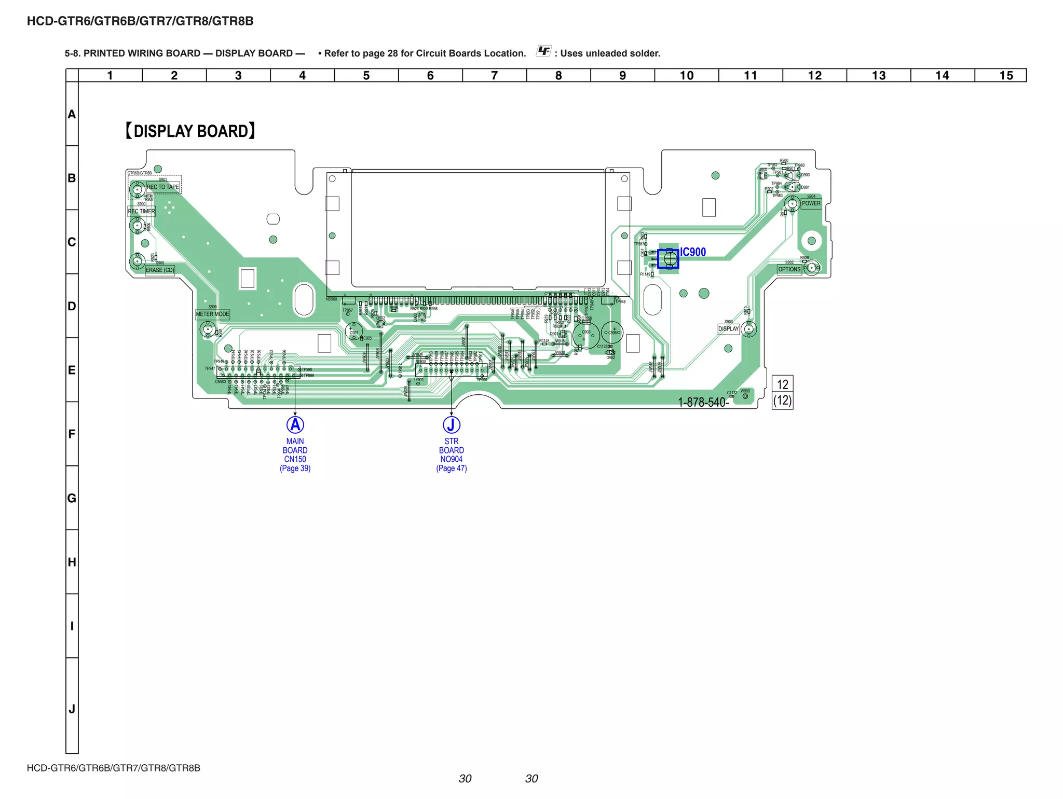Click the OPTIONS switch label
Viewport: 1063px width, 799px height.
tap(789, 269)
